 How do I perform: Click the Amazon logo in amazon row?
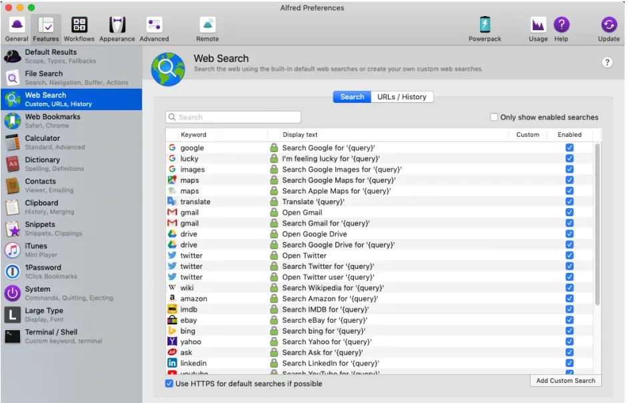(x=172, y=298)
